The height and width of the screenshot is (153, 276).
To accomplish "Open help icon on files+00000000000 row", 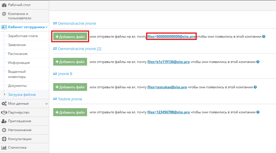I will click(264, 37).
